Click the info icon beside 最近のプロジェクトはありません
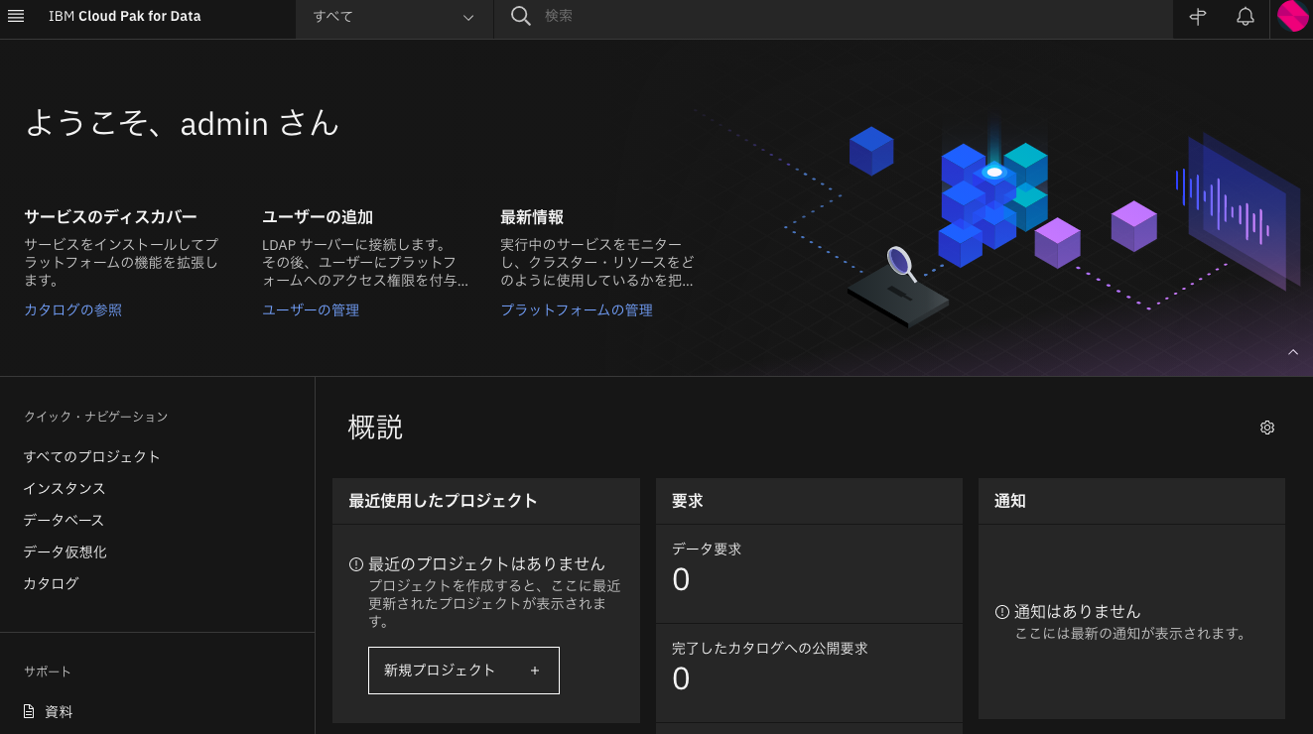The height and width of the screenshot is (734, 1313). (356, 564)
